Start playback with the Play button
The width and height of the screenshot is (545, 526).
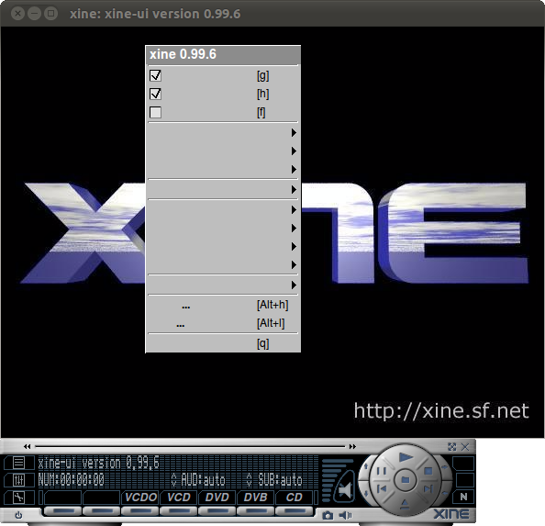pyautogui.click(x=405, y=456)
